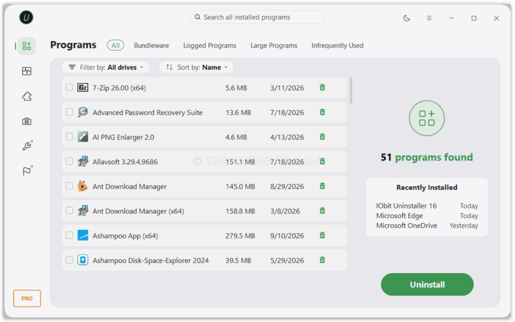Click the 279.5 MB size value
Viewport: 515px width, 322px height.
click(240, 236)
